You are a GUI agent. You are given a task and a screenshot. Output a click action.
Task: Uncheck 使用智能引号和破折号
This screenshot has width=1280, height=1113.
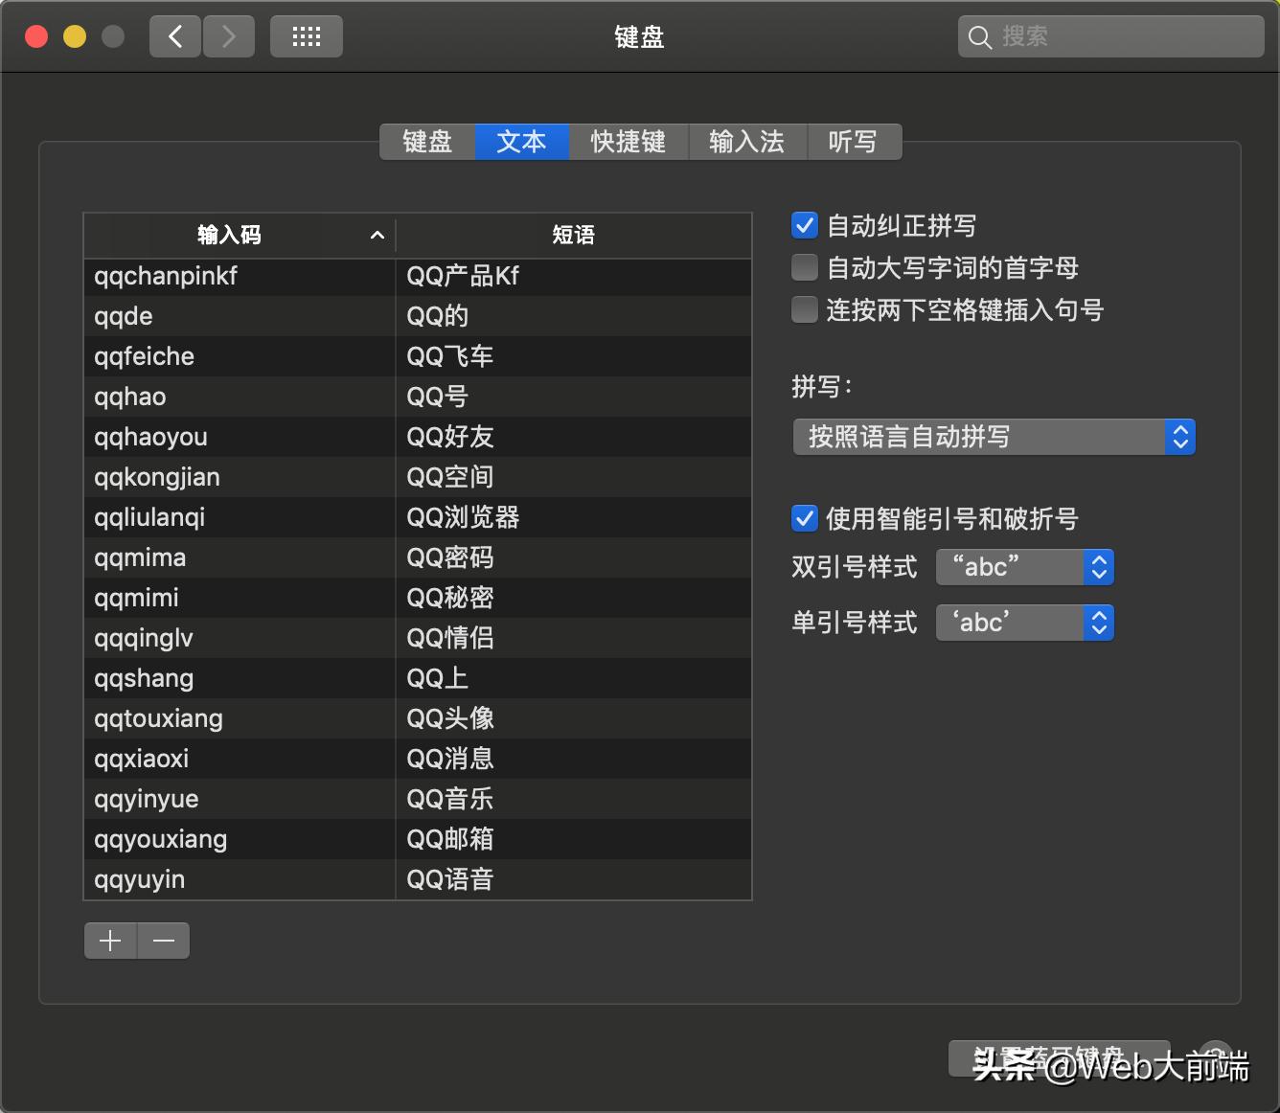(804, 518)
